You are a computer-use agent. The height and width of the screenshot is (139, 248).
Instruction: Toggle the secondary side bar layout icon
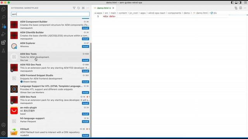(240, 3)
